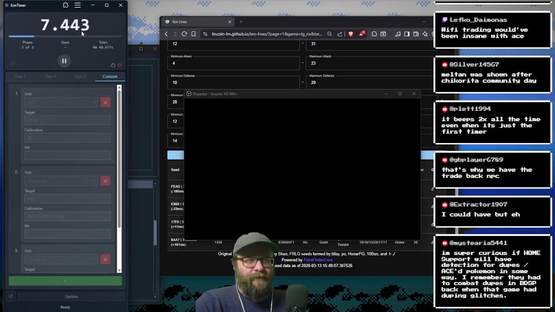Reload the Ten Lines page
Screen dimensions: 555x312
tap(184, 34)
